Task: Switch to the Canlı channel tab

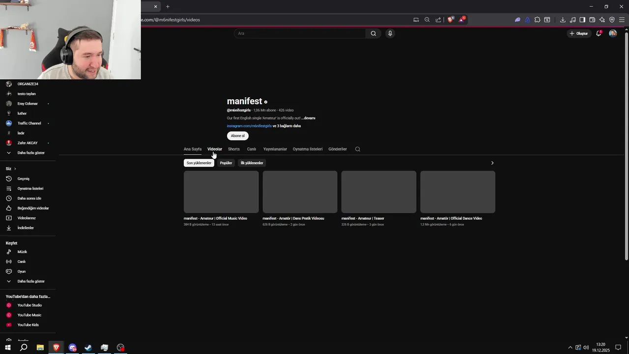Action: [252, 149]
